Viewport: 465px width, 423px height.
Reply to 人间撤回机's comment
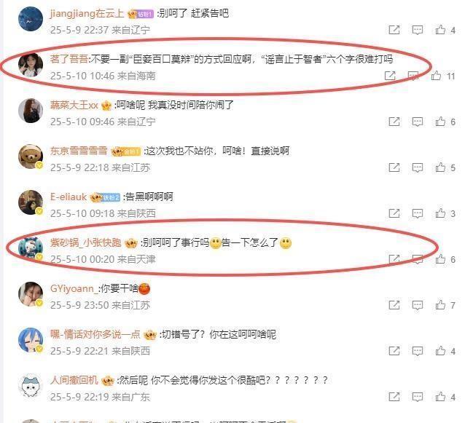click(417, 397)
